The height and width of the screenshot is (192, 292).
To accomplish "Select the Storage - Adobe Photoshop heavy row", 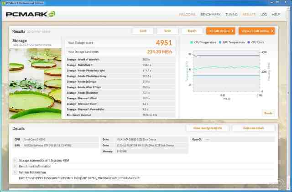I will [120, 76].
